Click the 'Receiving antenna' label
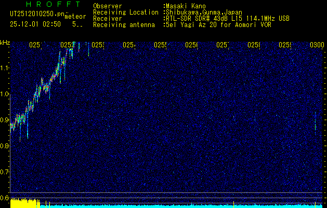This screenshot has height=208, width=327. click(x=124, y=25)
